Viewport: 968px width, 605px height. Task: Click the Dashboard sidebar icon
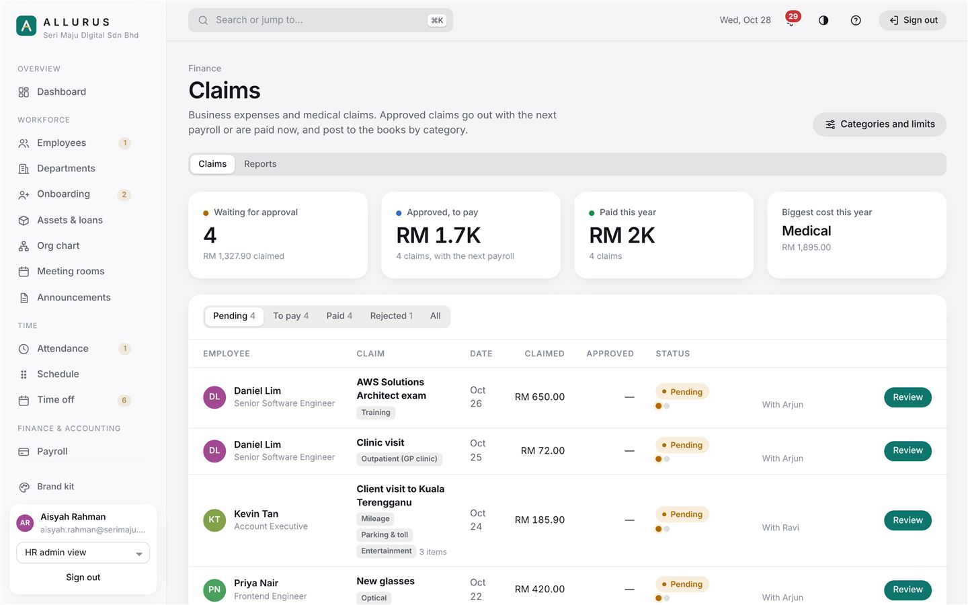click(x=24, y=92)
